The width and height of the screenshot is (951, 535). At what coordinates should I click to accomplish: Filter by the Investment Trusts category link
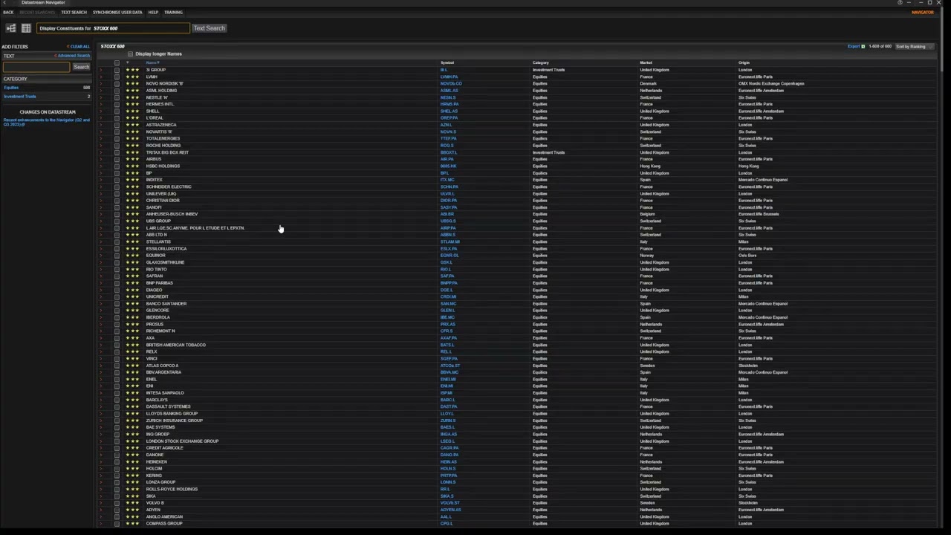19,97
